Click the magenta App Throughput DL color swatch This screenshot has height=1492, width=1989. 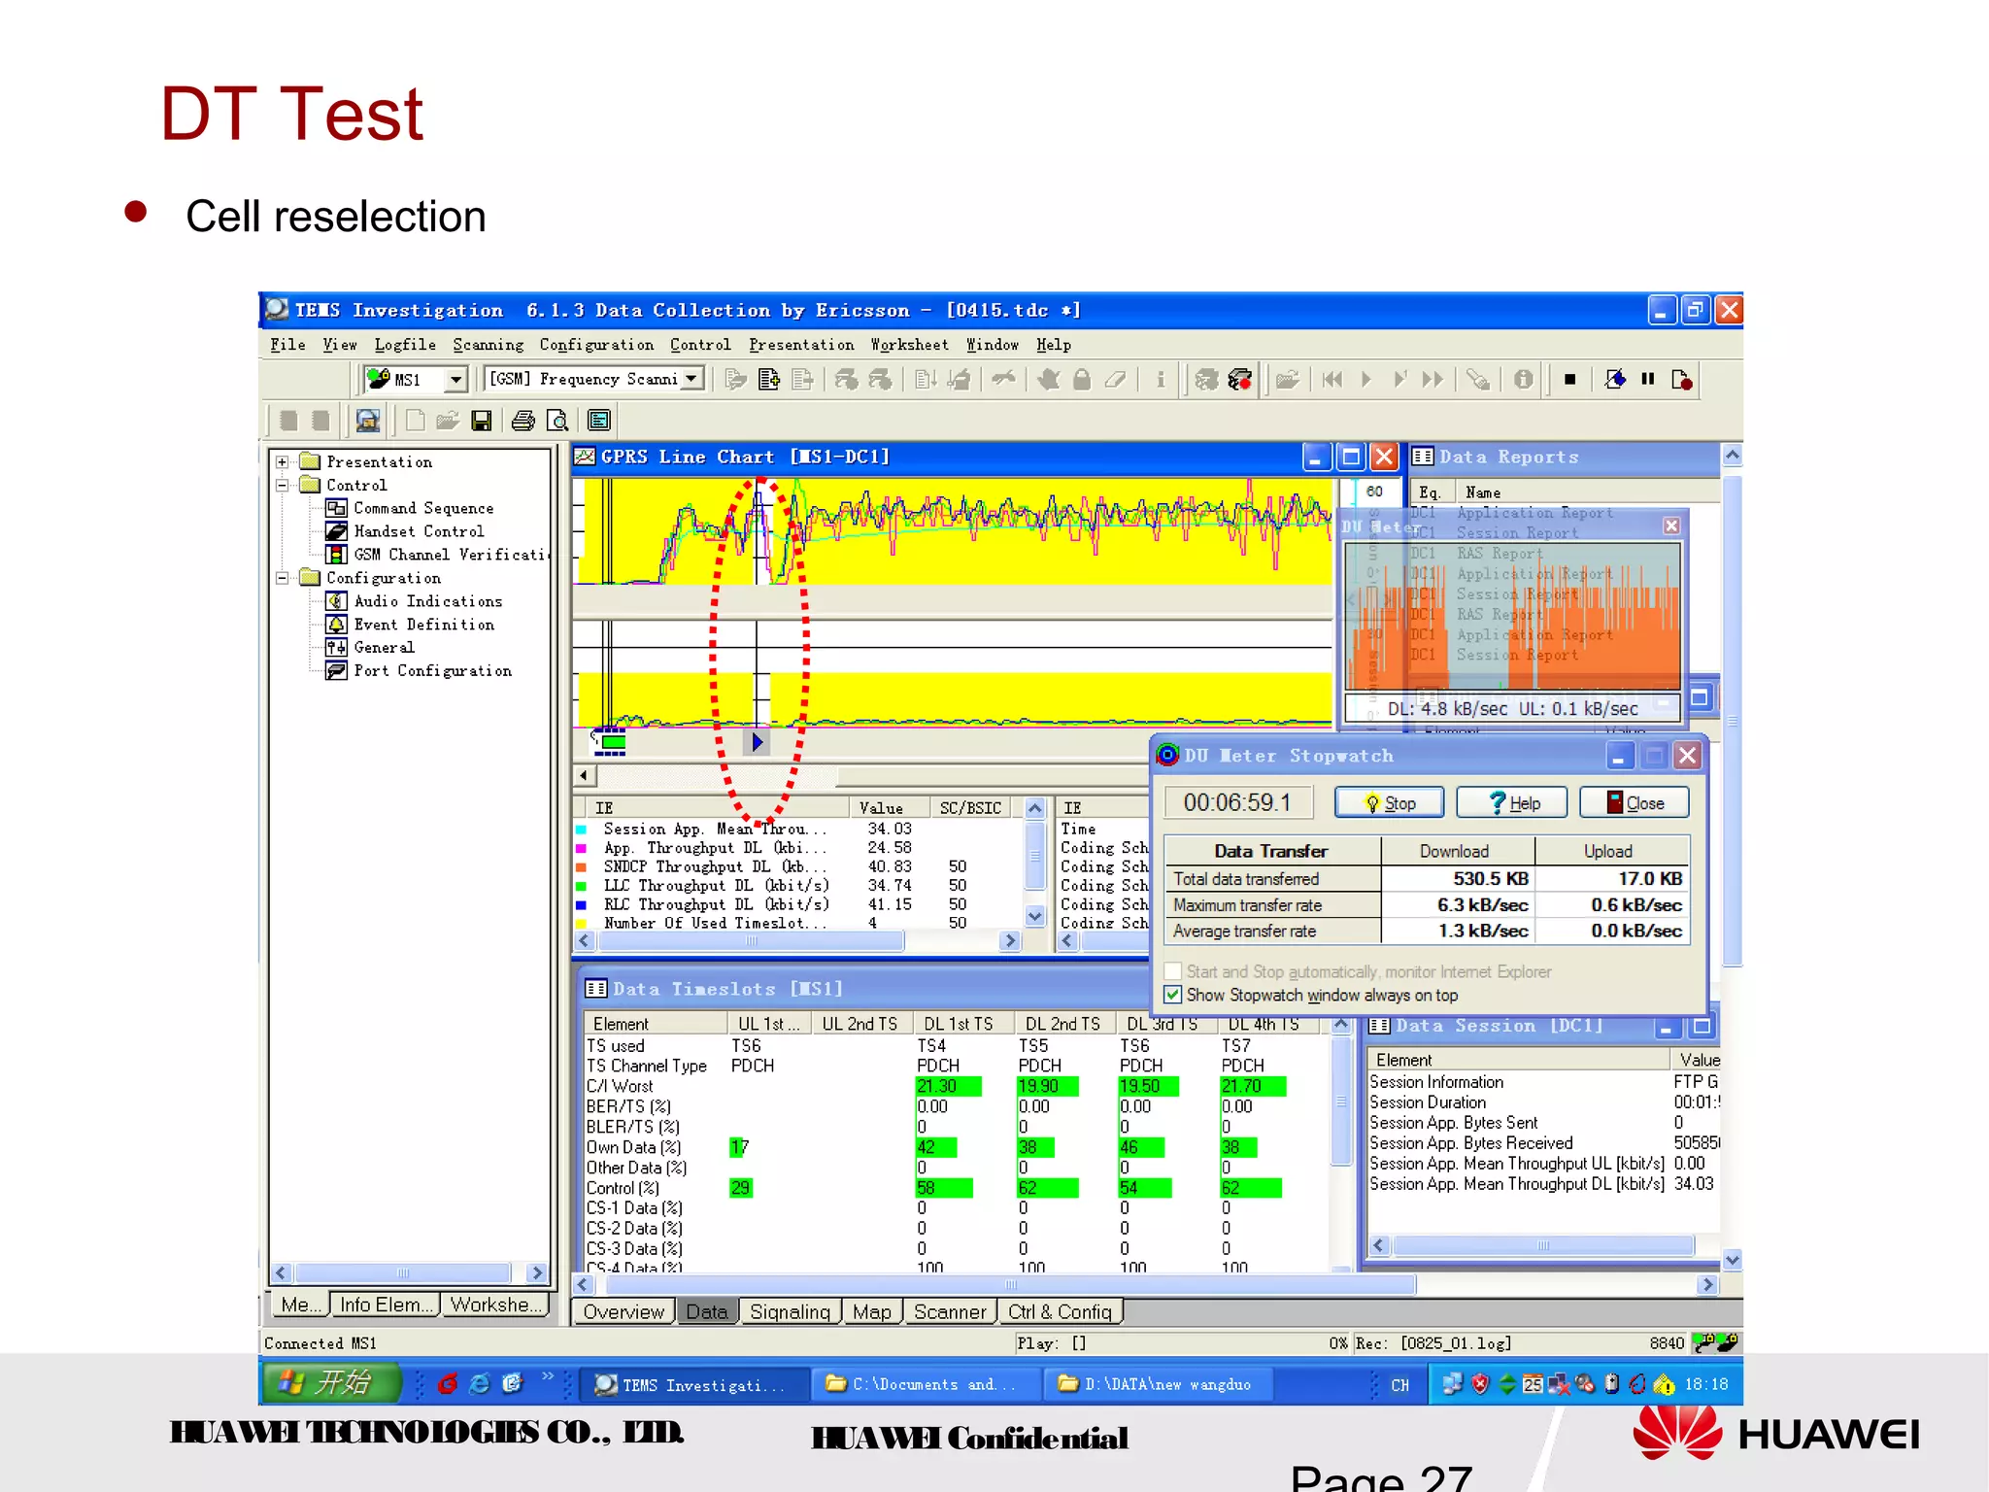click(x=582, y=848)
